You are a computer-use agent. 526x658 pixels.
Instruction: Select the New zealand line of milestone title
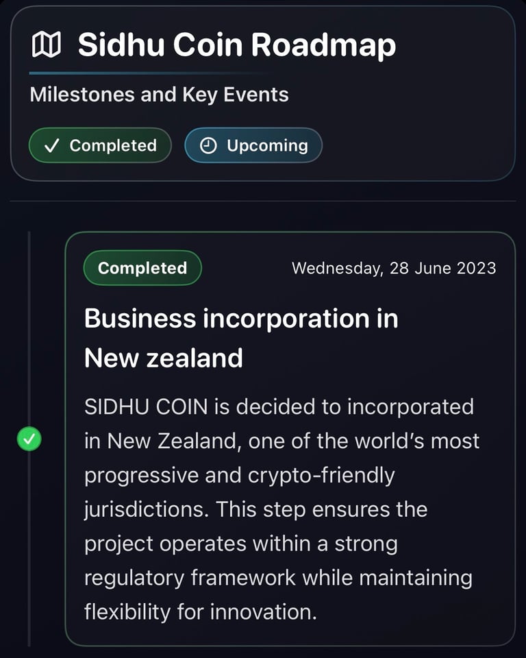click(x=164, y=358)
